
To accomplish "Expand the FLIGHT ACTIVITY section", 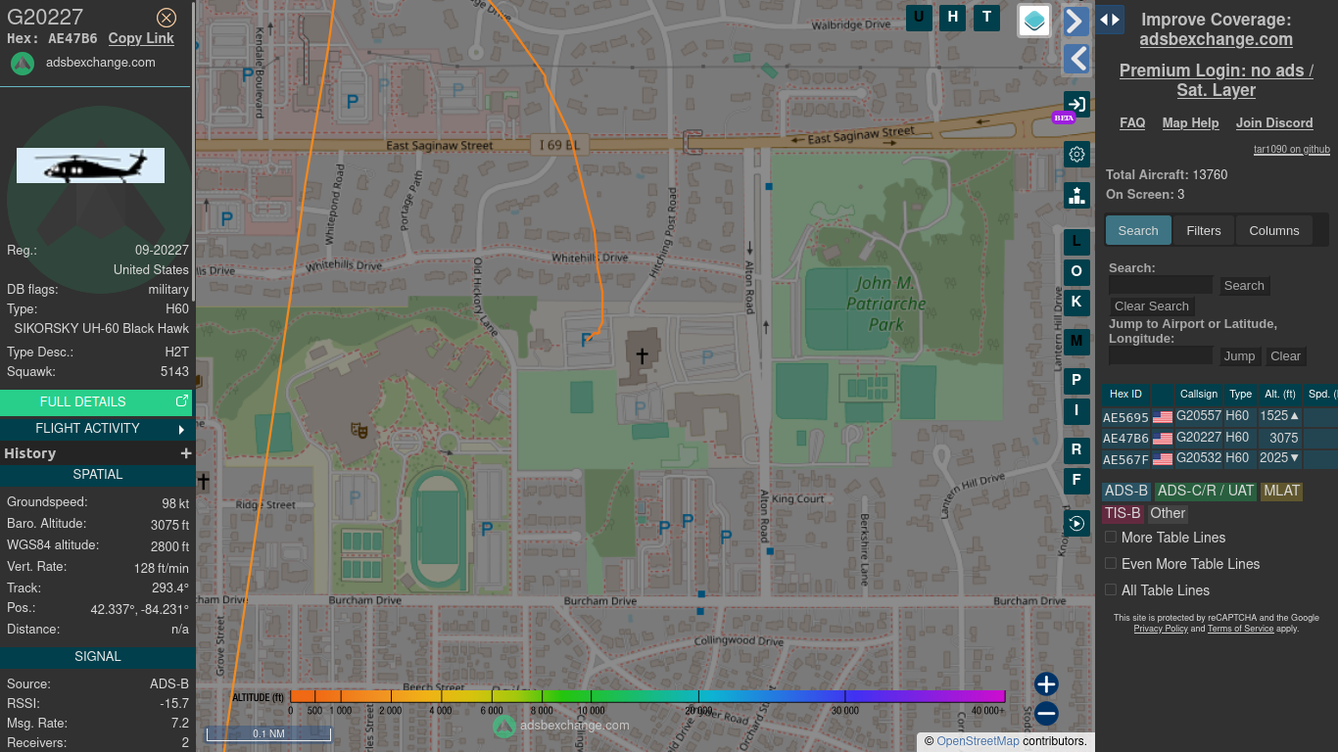I will click(96, 428).
